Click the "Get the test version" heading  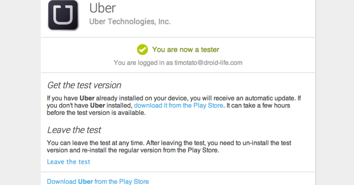pos(84,85)
